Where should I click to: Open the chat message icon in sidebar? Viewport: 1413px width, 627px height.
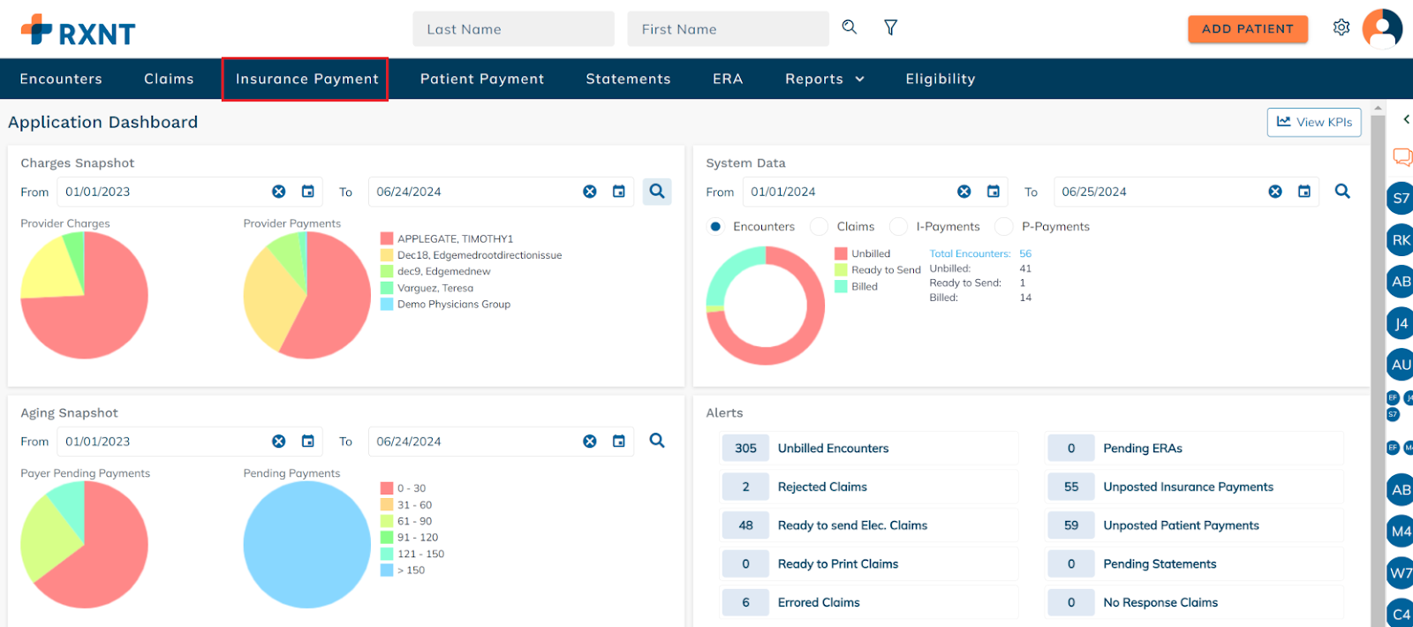[x=1402, y=157]
